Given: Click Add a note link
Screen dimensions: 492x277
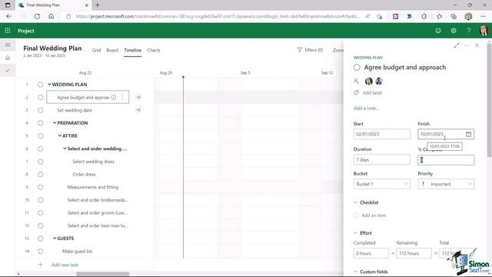Looking at the screenshot, I should click(366, 108).
